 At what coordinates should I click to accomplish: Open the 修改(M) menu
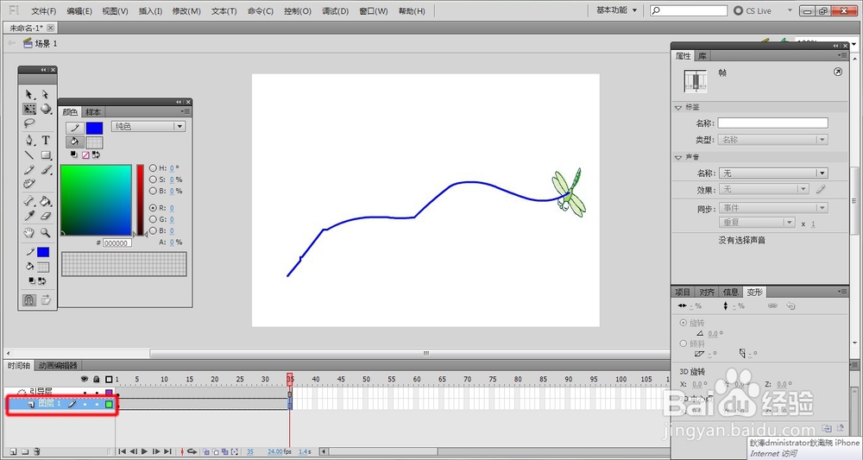click(186, 11)
